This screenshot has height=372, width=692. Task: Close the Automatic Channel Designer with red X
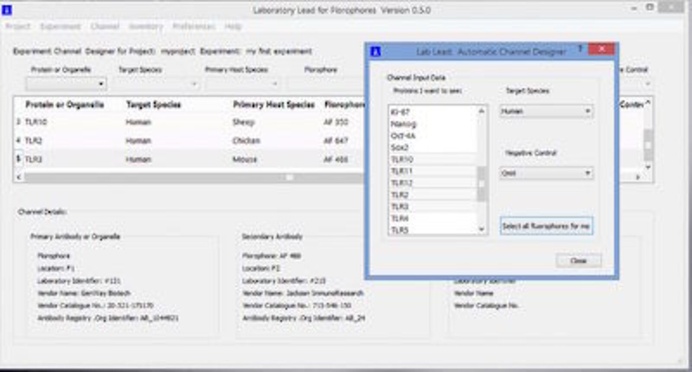tap(601, 49)
